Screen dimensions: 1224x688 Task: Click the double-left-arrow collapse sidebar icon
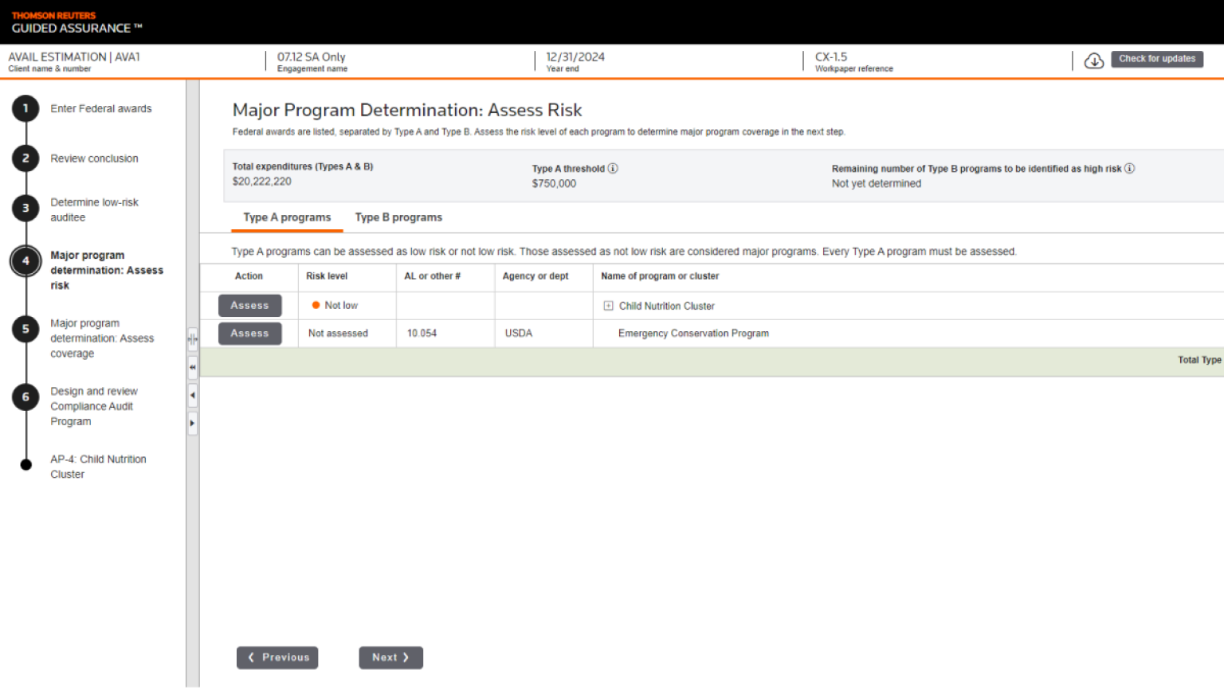(x=192, y=367)
